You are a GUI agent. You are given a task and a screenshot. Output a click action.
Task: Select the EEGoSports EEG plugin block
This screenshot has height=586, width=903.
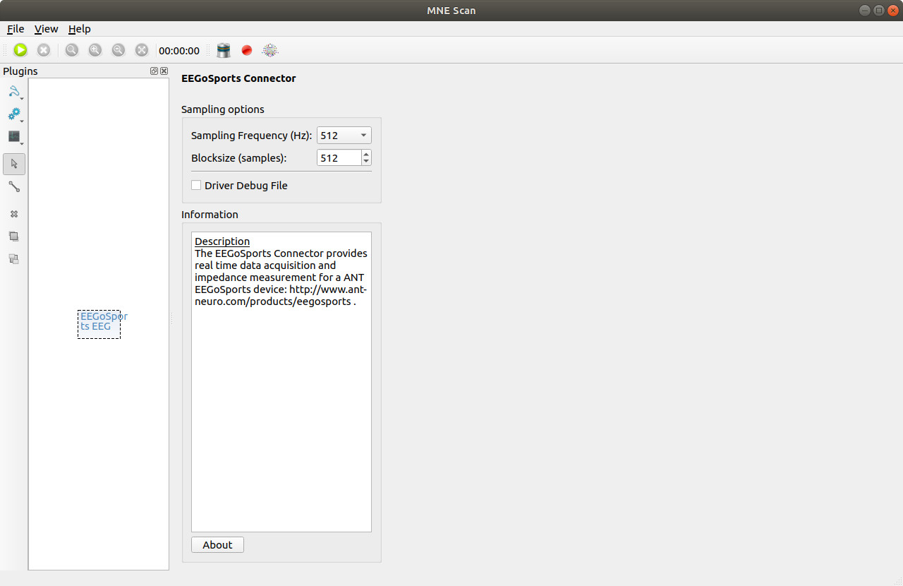point(99,324)
